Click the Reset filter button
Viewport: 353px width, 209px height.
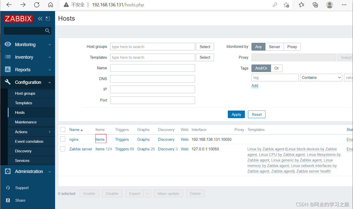click(257, 114)
